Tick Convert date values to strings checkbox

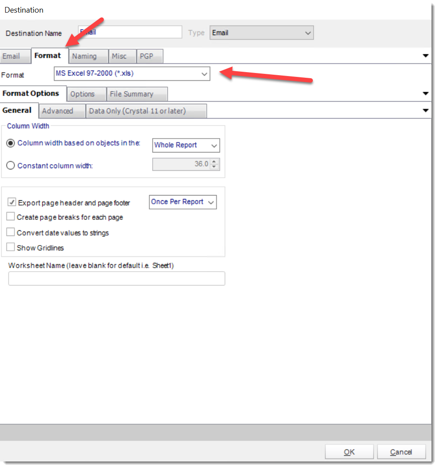click(10, 232)
